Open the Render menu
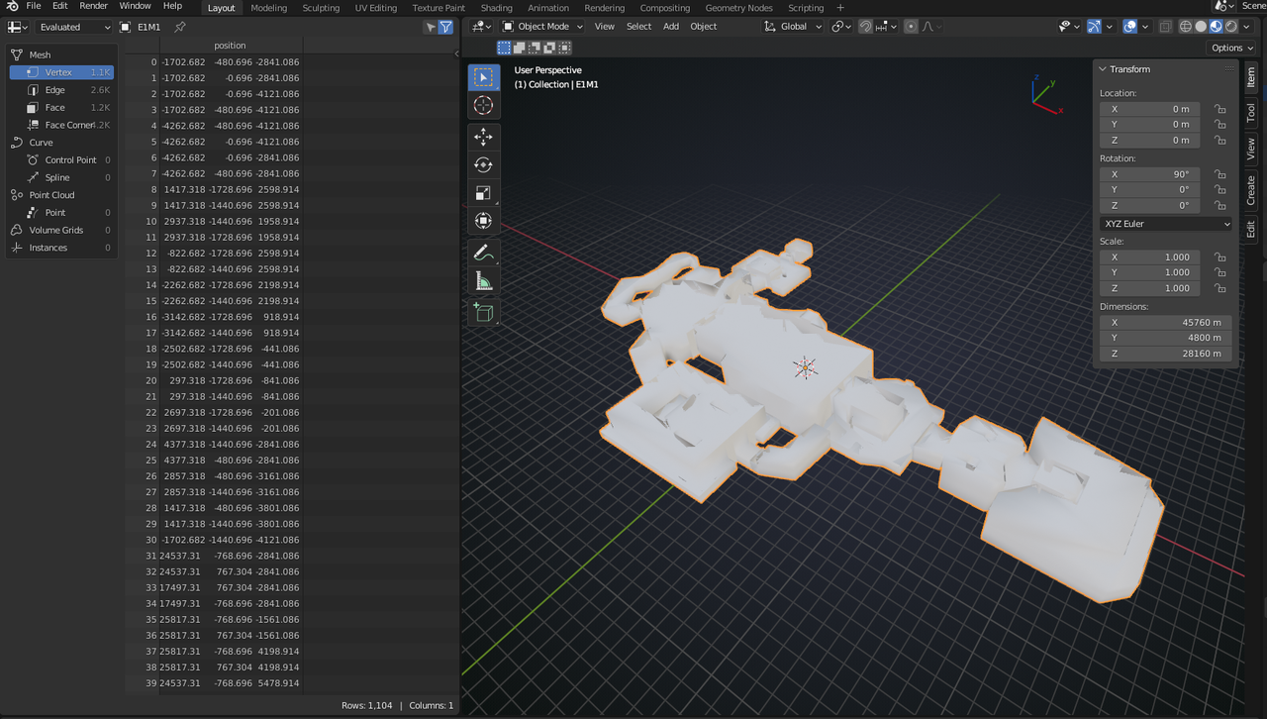The height and width of the screenshot is (719, 1267). click(x=93, y=6)
